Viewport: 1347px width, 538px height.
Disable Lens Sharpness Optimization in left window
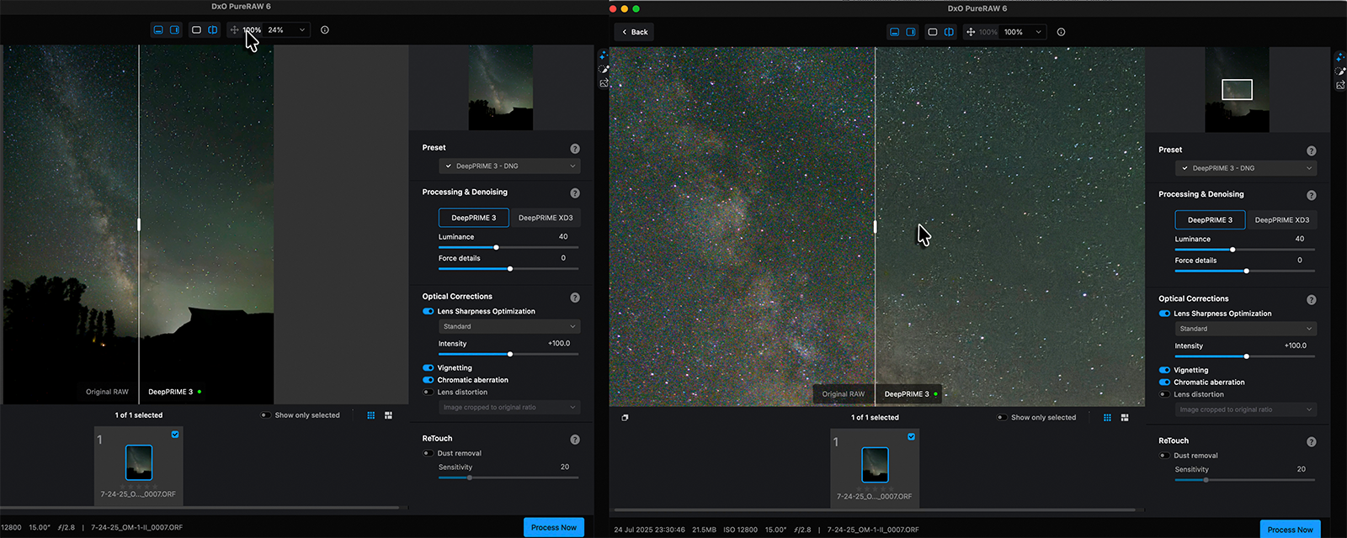pyautogui.click(x=429, y=311)
